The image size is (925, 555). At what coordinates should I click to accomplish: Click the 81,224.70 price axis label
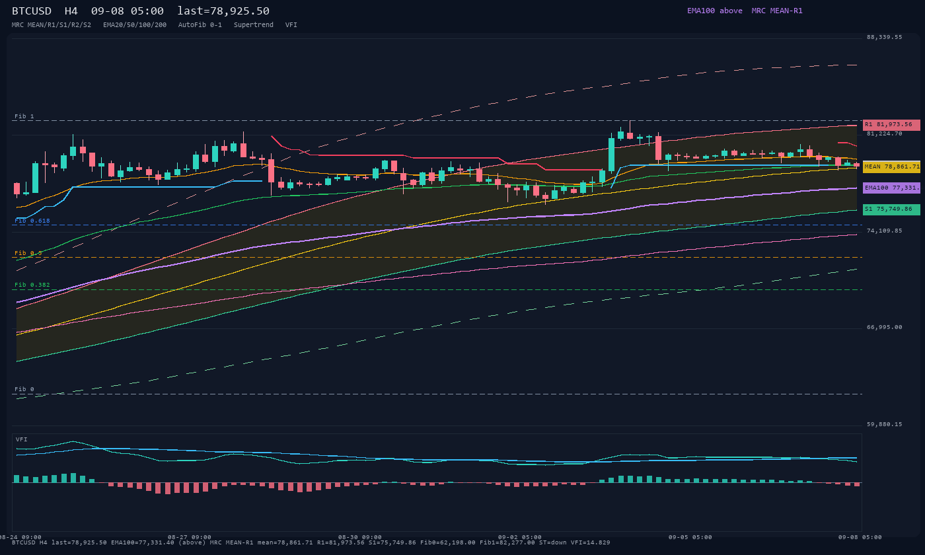(885, 133)
